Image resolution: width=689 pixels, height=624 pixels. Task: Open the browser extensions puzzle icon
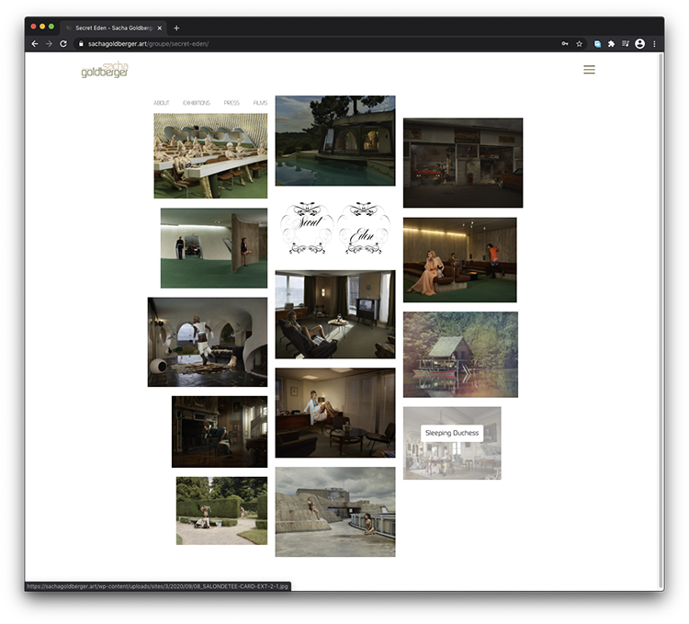click(x=611, y=43)
